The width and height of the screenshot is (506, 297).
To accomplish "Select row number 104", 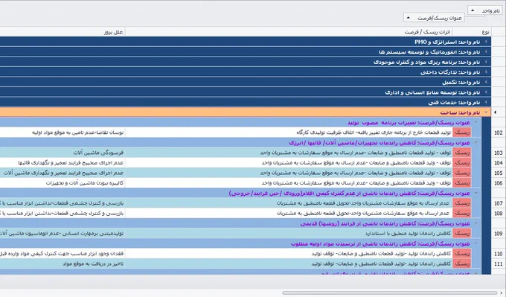I will (x=499, y=163).
